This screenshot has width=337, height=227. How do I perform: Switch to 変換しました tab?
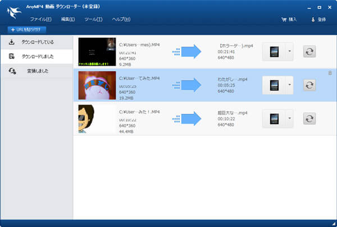[37, 71]
